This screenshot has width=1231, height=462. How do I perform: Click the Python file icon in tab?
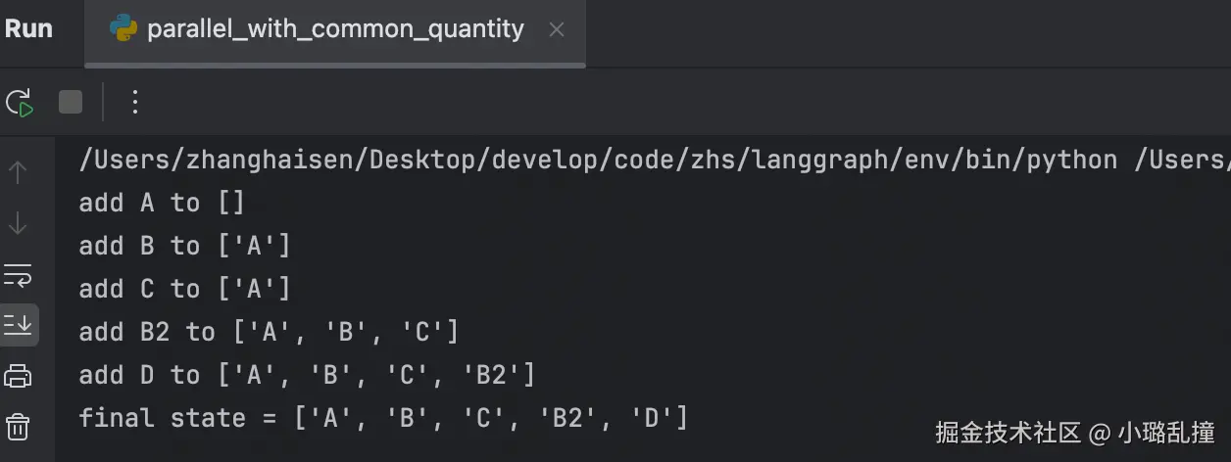(x=124, y=29)
